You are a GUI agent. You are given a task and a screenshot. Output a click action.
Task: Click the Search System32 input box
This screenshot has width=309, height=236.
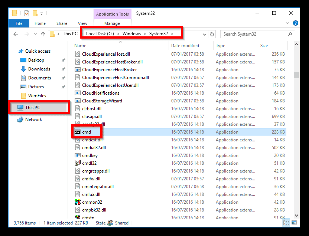coord(254,34)
